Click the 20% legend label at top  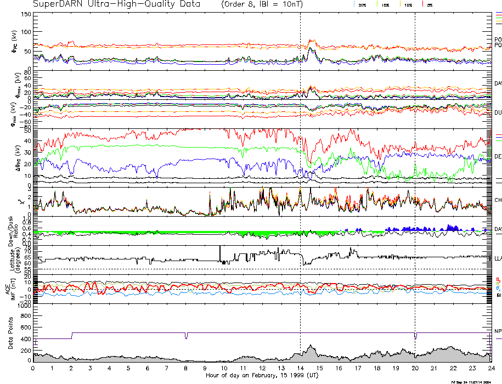[x=362, y=4]
